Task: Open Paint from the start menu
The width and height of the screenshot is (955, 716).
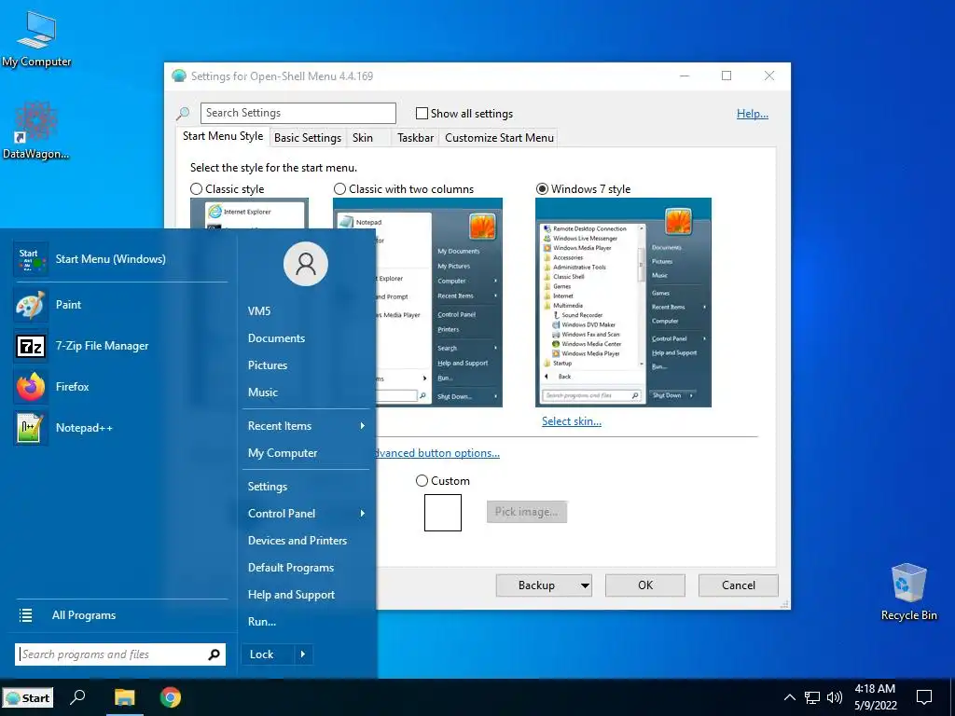Action: (x=120, y=305)
